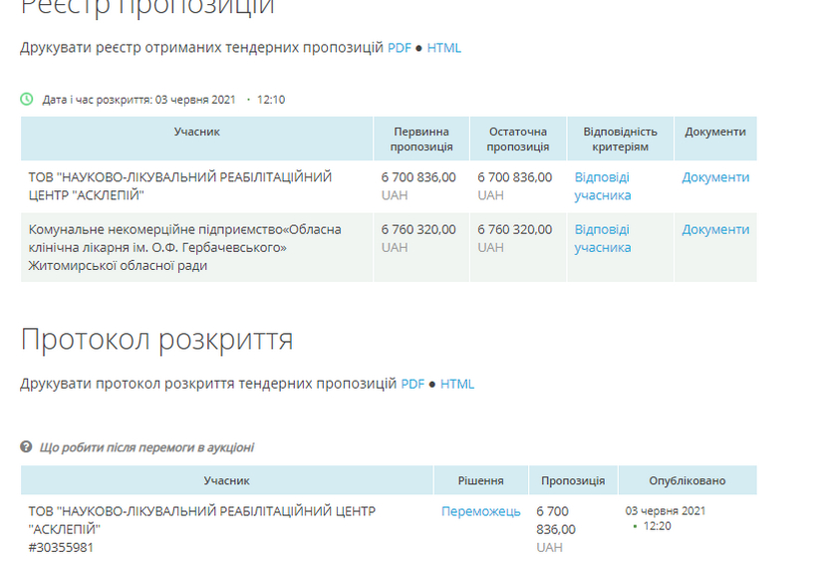
Task: Click the 'Протокол розкриття' heading
Action: pos(156,340)
